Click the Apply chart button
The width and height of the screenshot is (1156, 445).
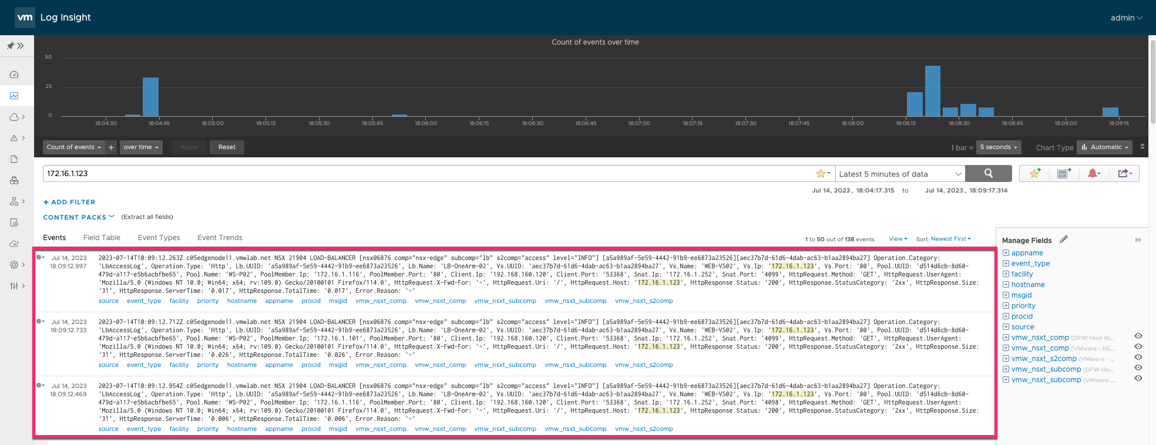pos(189,147)
